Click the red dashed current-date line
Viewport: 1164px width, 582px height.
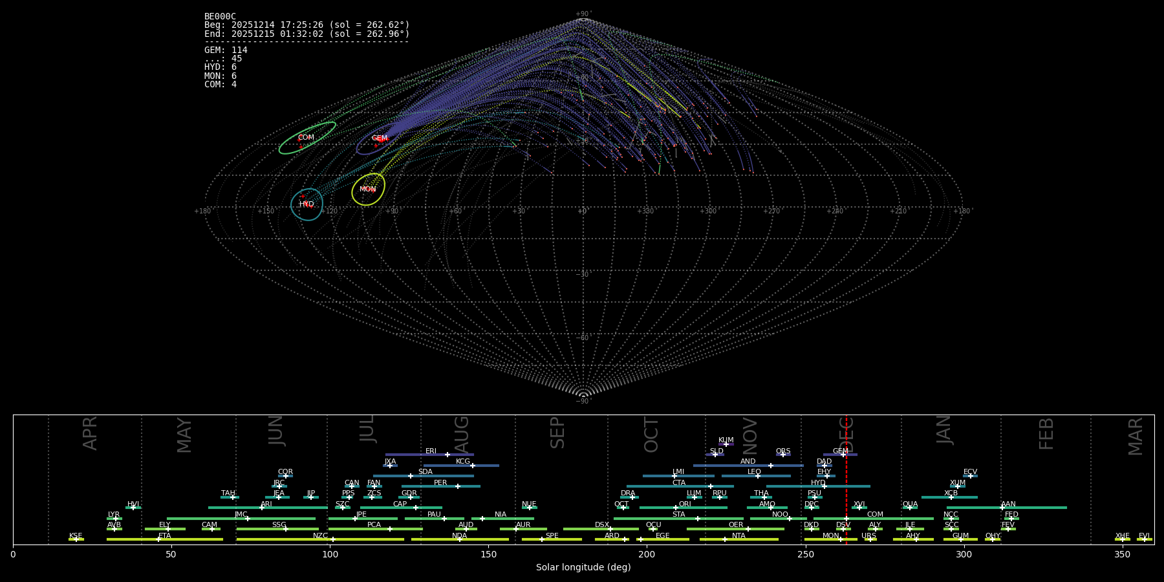(846, 479)
